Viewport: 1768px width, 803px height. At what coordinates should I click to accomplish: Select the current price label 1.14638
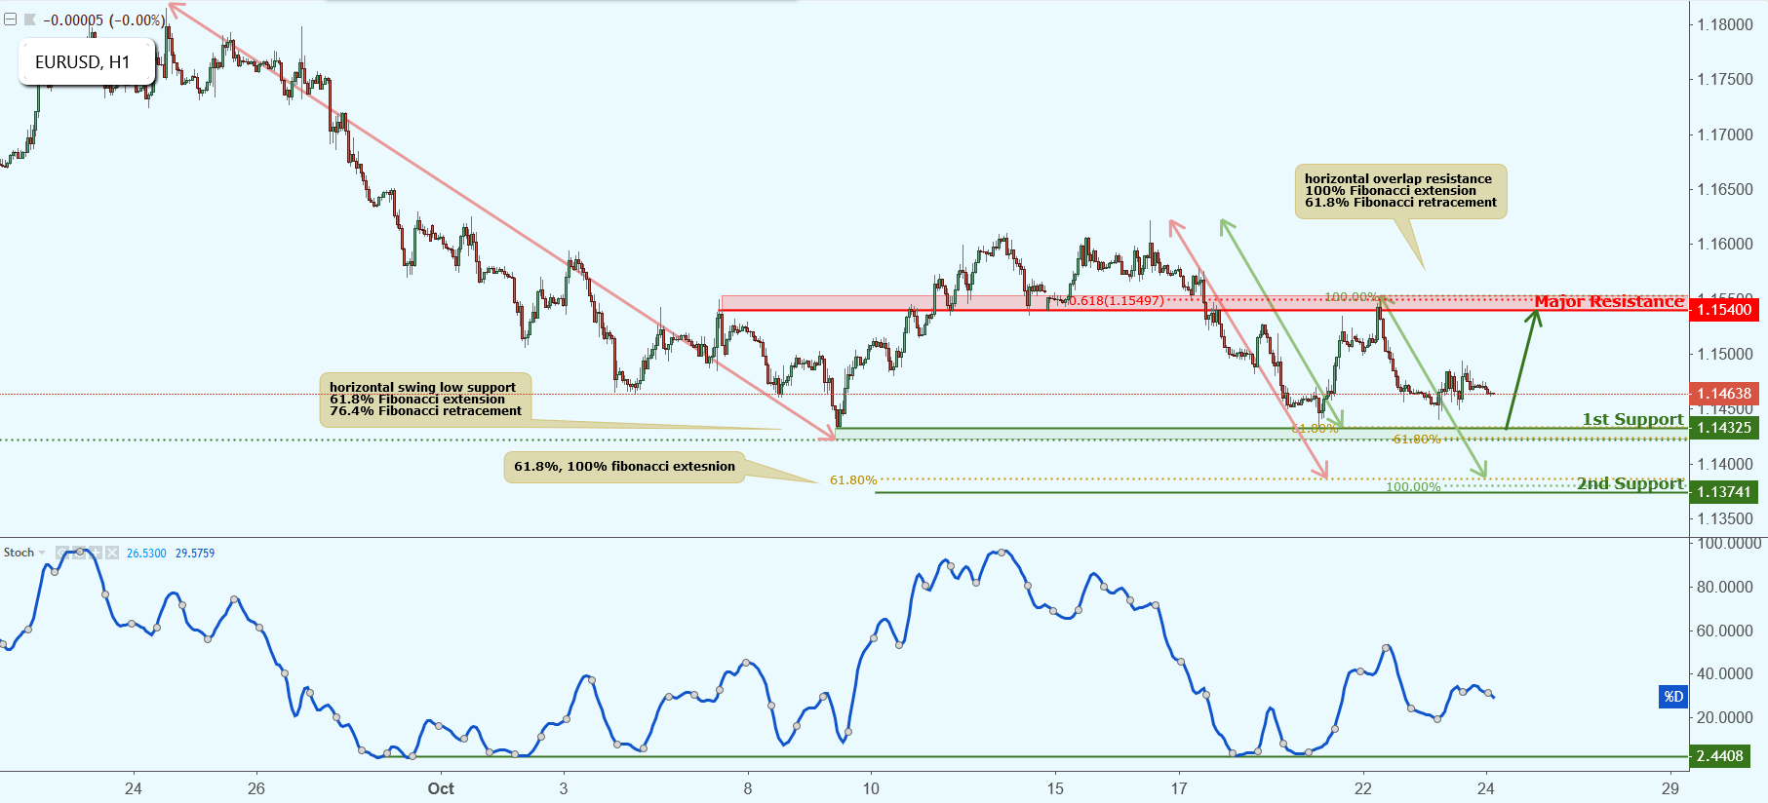[1723, 394]
